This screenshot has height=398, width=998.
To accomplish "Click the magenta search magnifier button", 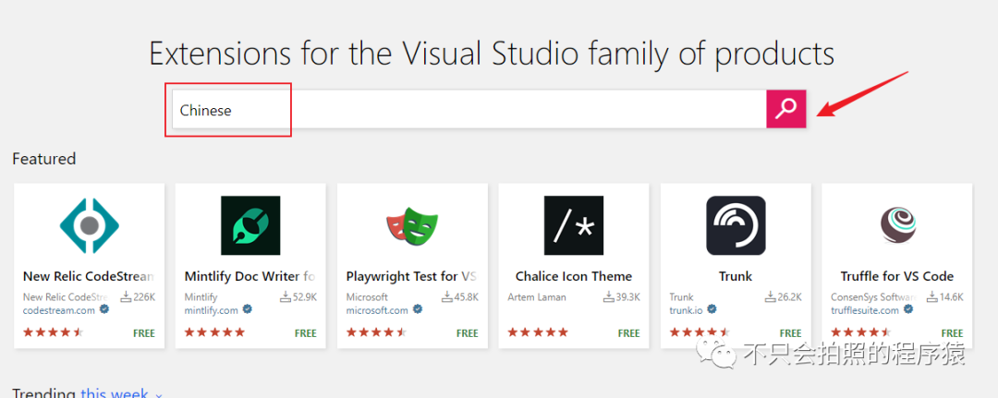I will 786,109.
